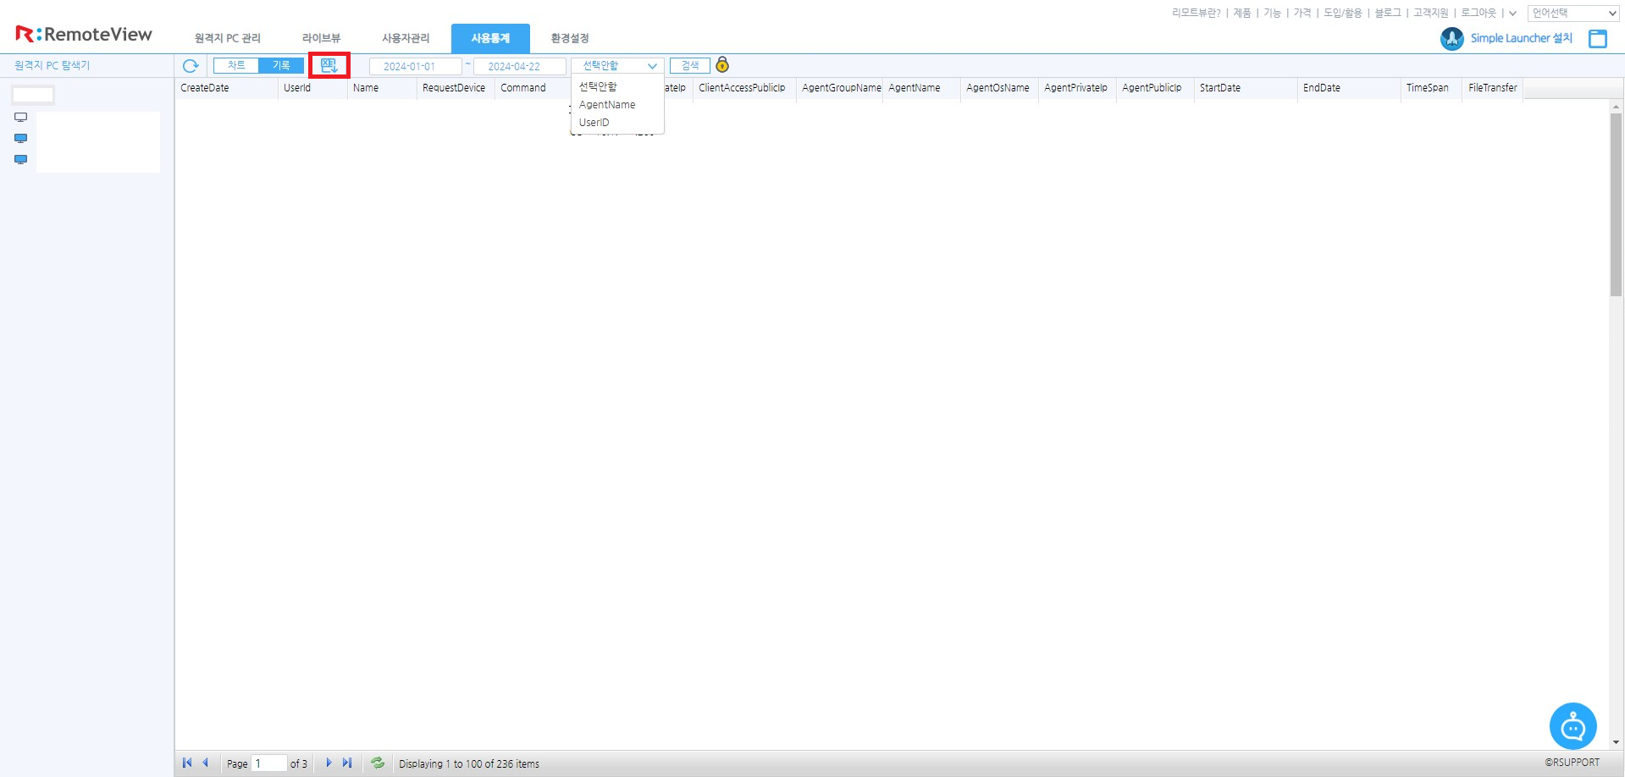The image size is (1625, 777).
Task: Click the blue refresh icon in toolbar
Action: click(x=191, y=65)
